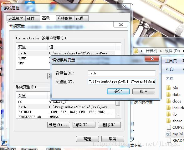Close the Edit System Variable dialog
The height and width of the screenshot is (150, 184).
point(152,58)
